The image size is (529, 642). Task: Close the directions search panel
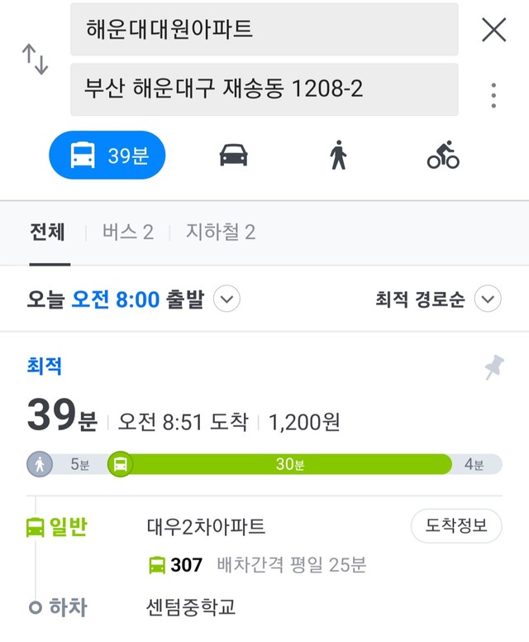493,30
